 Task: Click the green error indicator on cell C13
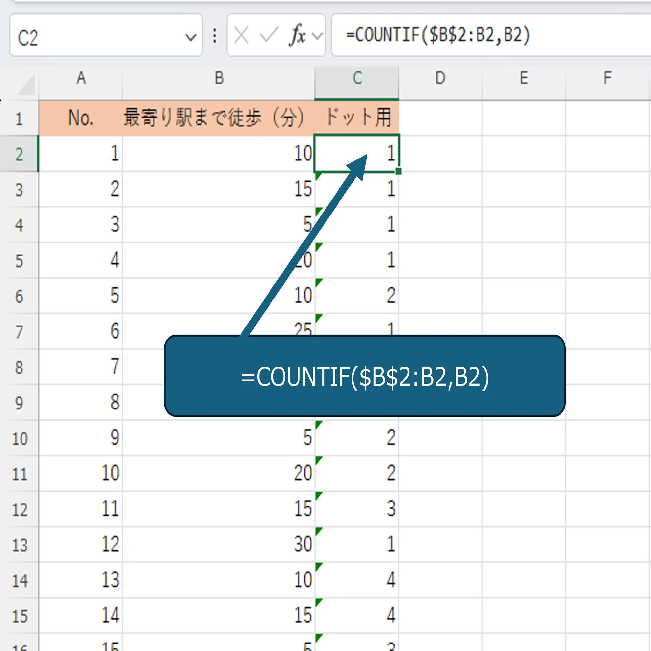(x=318, y=531)
